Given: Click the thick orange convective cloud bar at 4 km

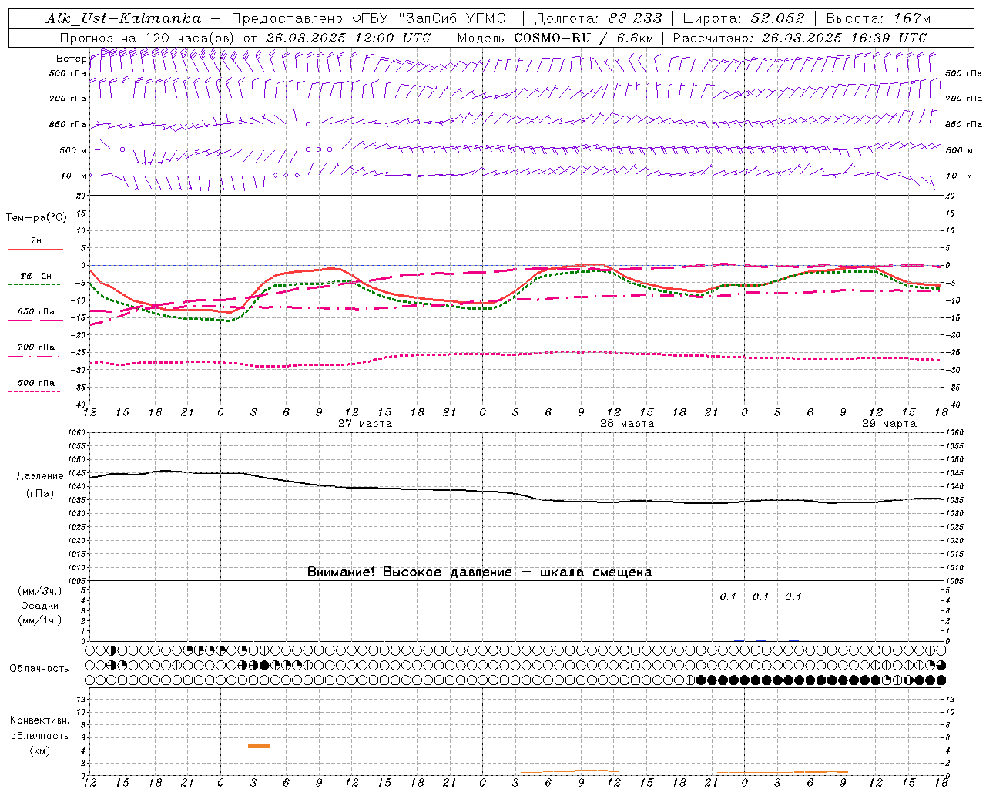Looking at the screenshot, I should (259, 746).
